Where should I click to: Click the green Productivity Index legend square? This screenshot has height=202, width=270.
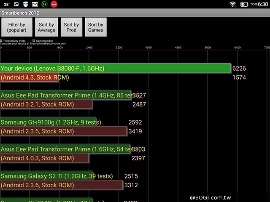pyautogui.click(x=1, y=40)
